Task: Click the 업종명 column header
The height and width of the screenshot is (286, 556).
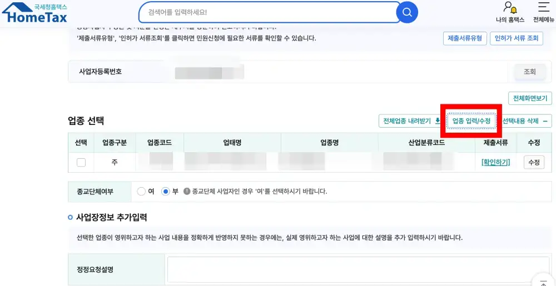Action: pyautogui.click(x=329, y=143)
